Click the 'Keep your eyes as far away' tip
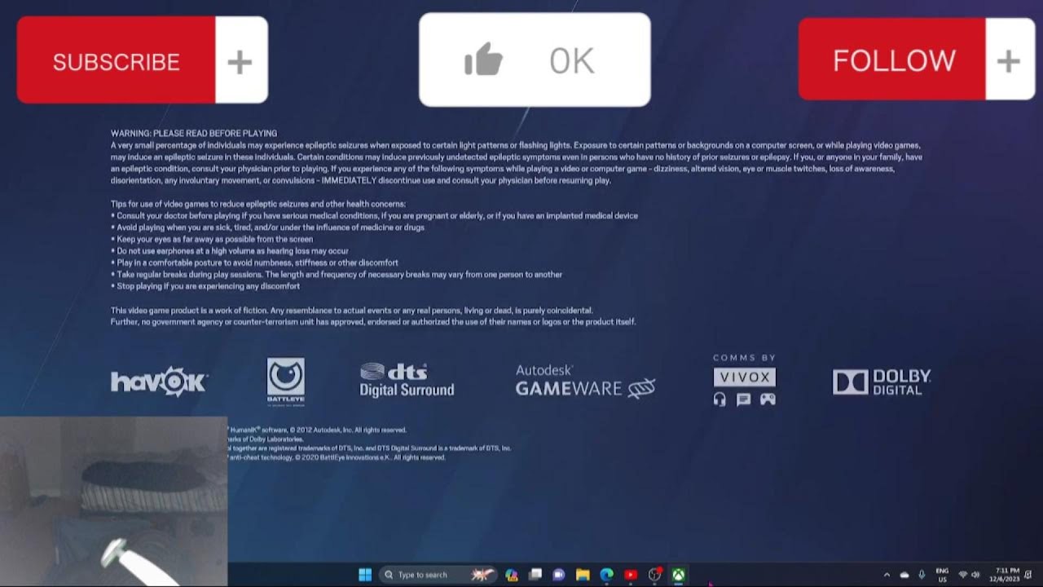The height and width of the screenshot is (587, 1043). click(x=212, y=239)
